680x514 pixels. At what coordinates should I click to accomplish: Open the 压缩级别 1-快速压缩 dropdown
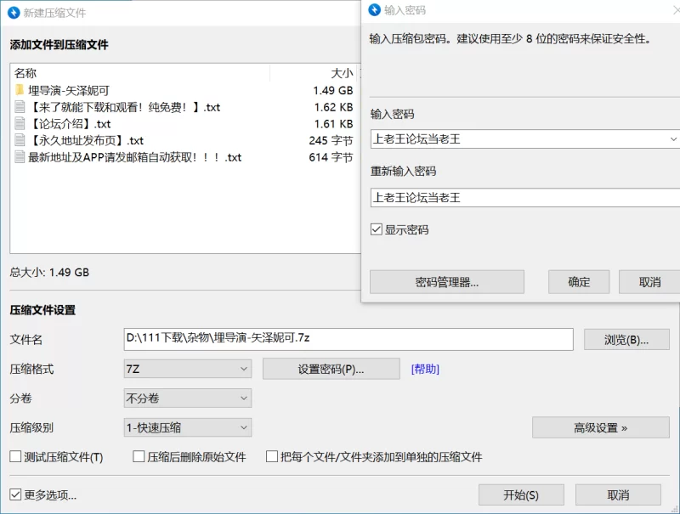pyautogui.click(x=187, y=427)
